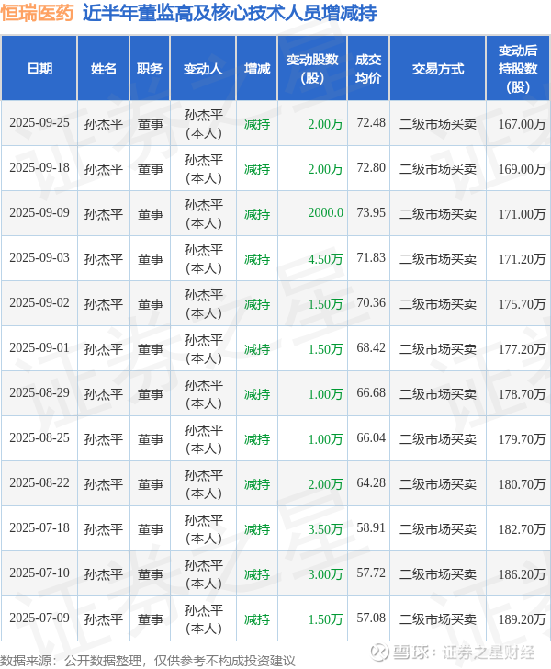Image resolution: width=551 pixels, height=669 pixels.
Task: Click 董事 in the 2025-08-22 row
Action: (150, 484)
